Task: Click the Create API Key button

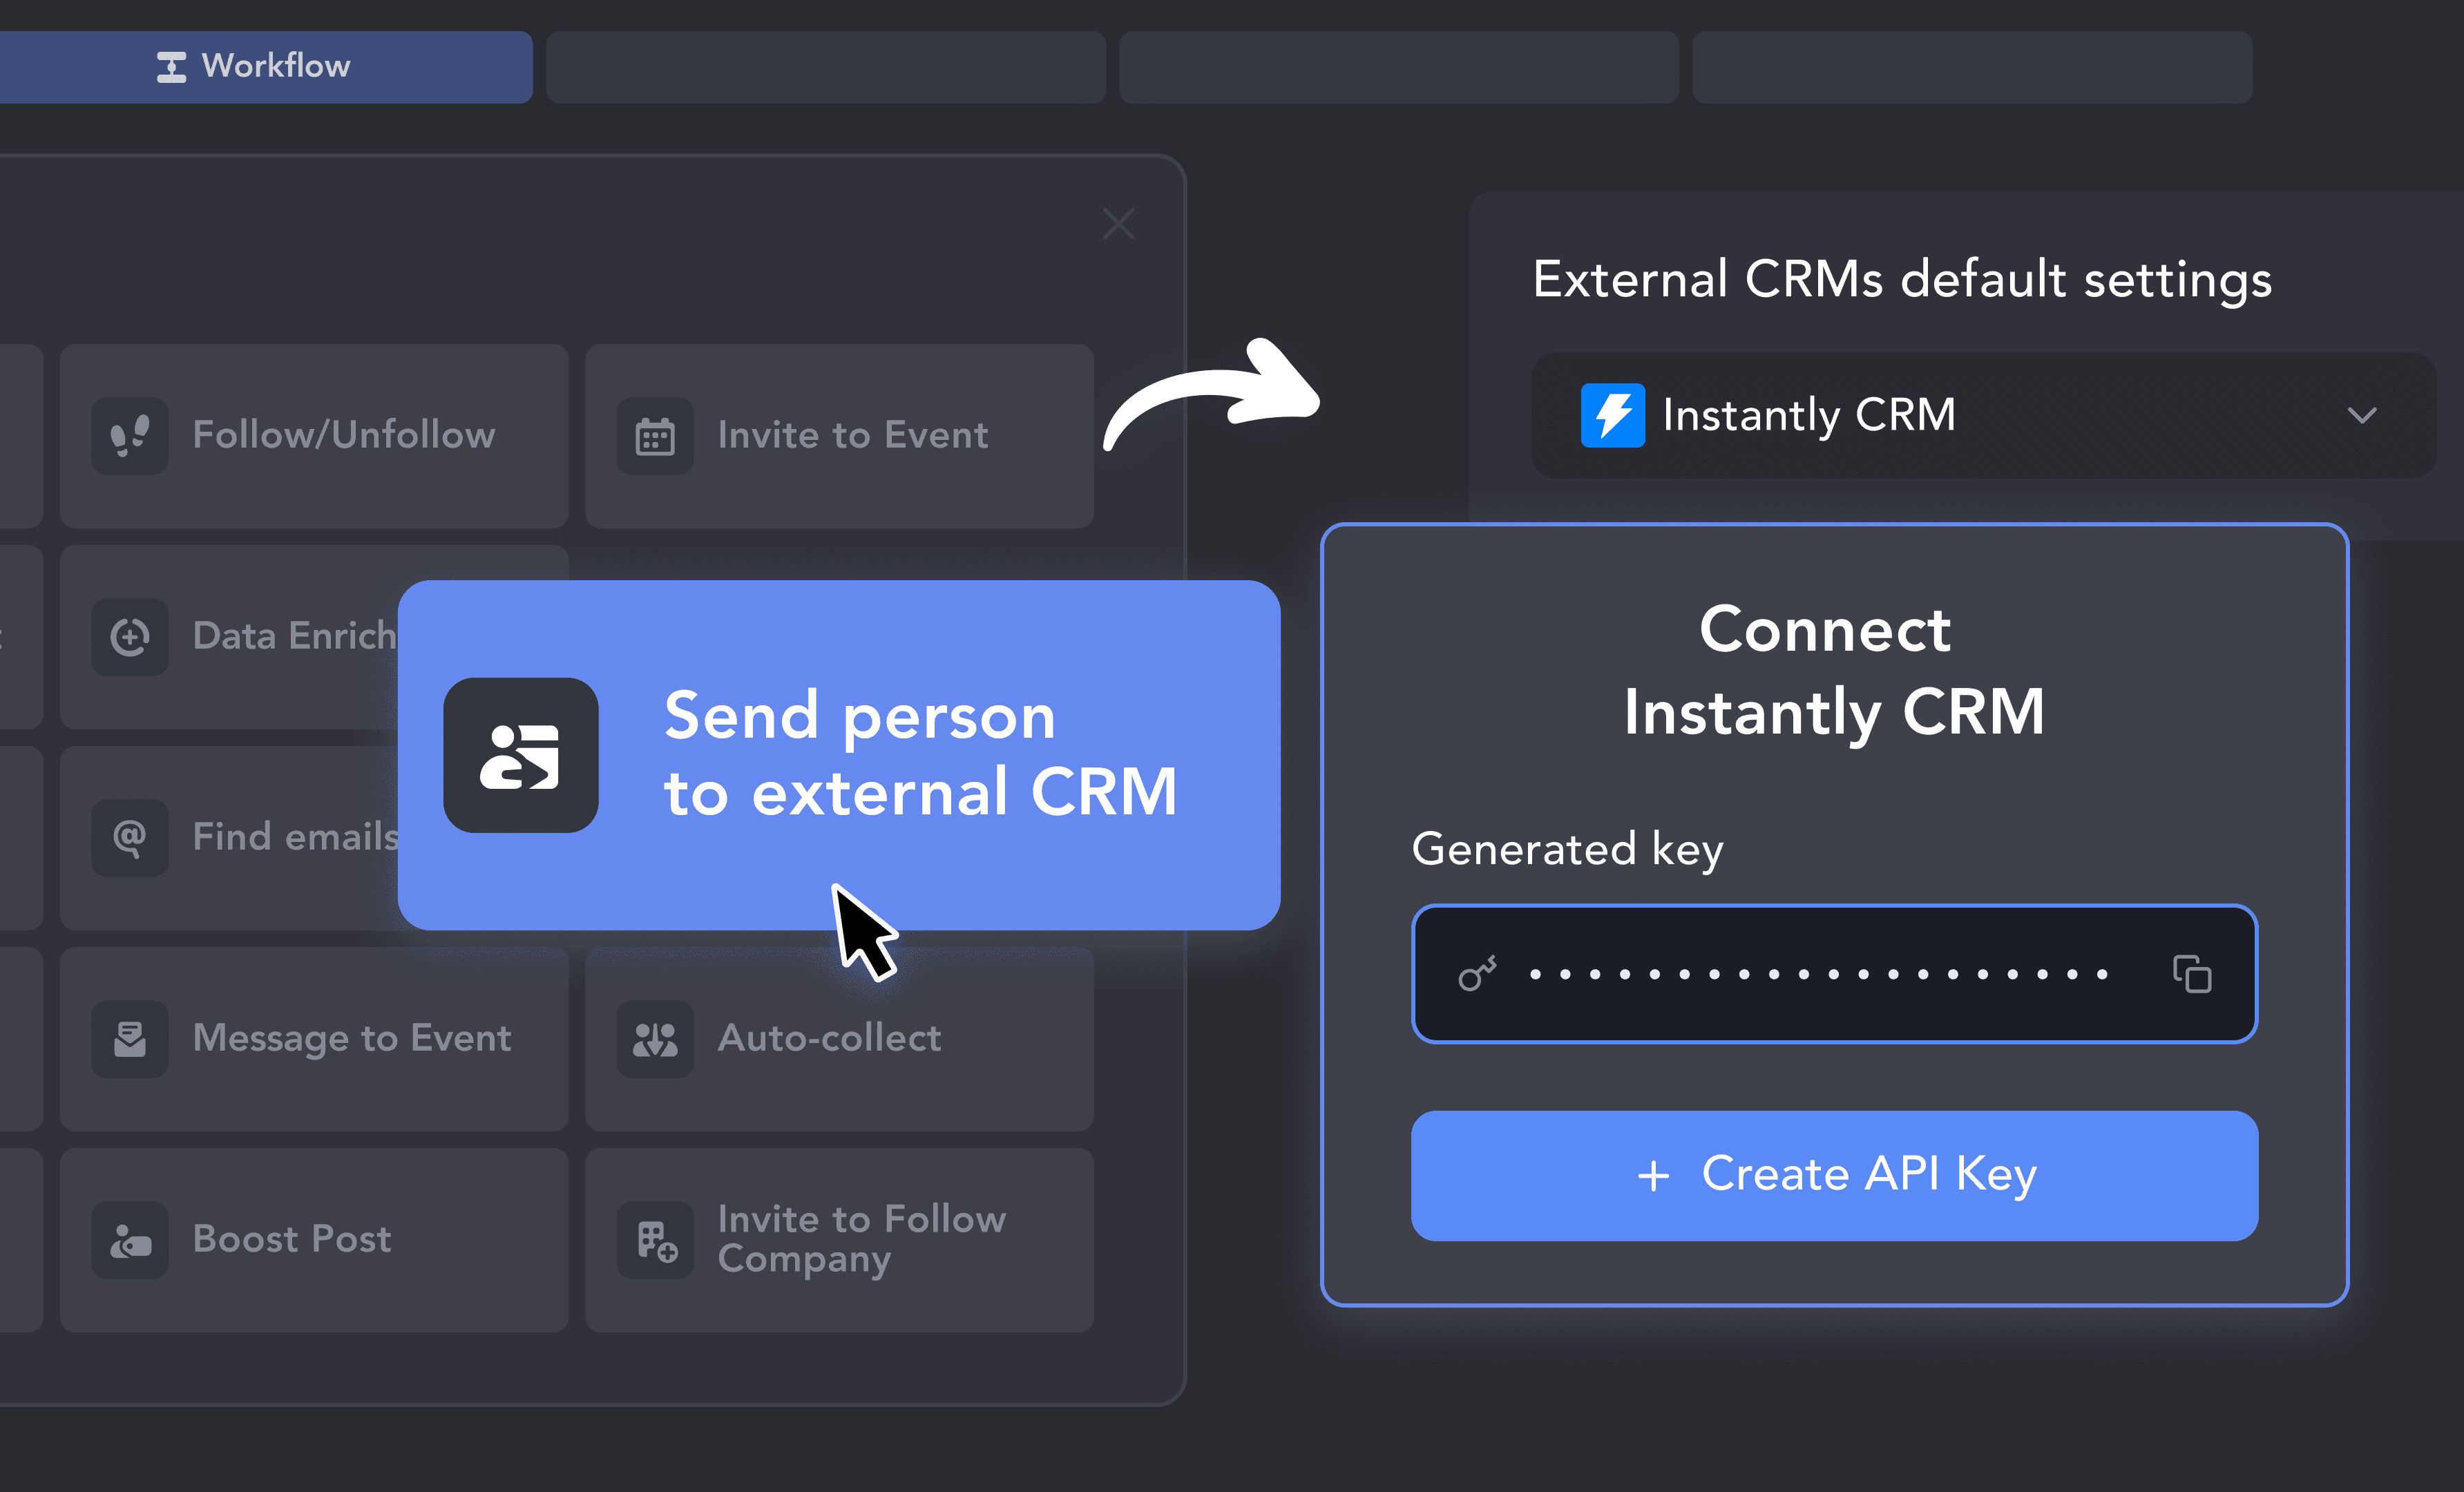Action: pos(1834,1176)
